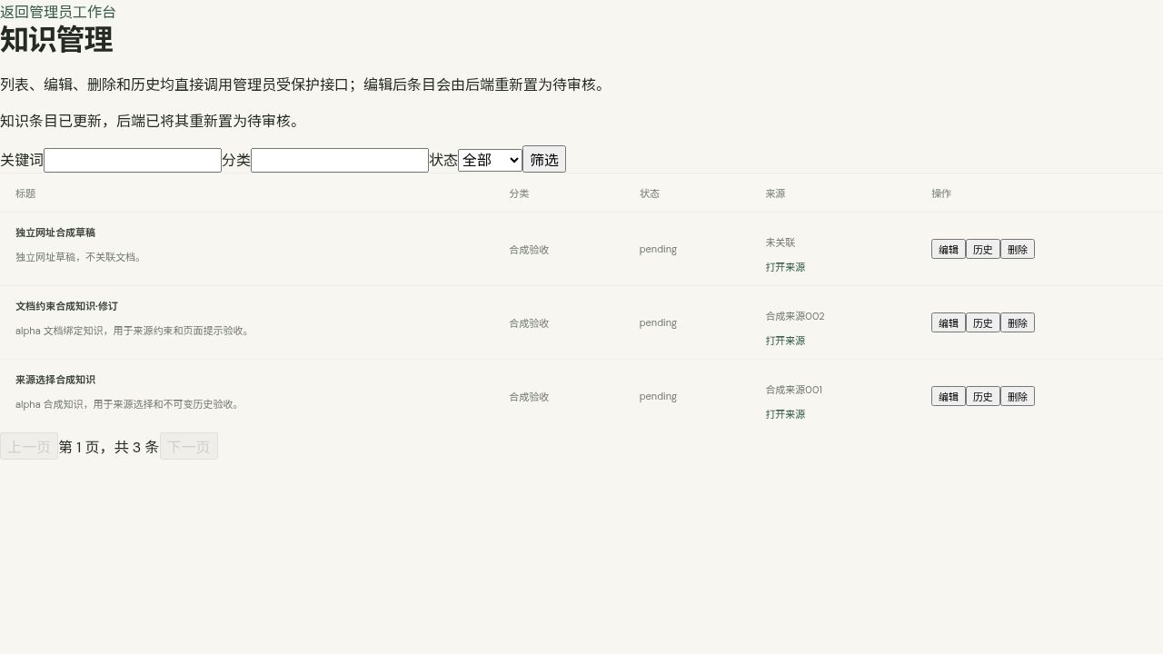Click the 筛选 button

click(x=544, y=159)
